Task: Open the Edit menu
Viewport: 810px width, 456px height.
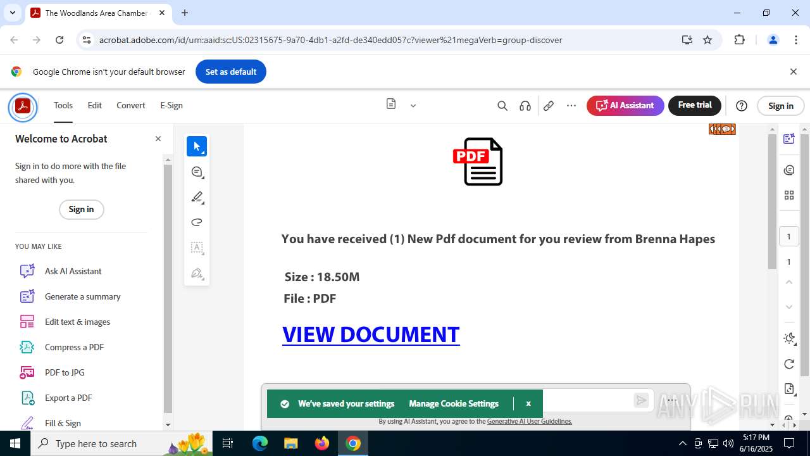Action: click(95, 106)
